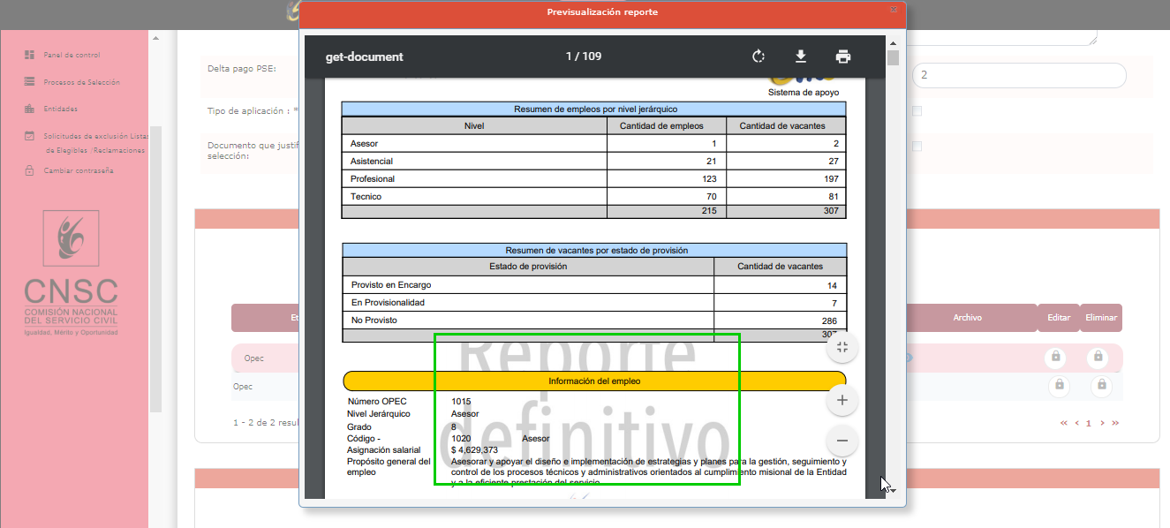Close the Previsualización reporte dialog
Image resolution: width=1170 pixels, height=528 pixels.
click(893, 9)
